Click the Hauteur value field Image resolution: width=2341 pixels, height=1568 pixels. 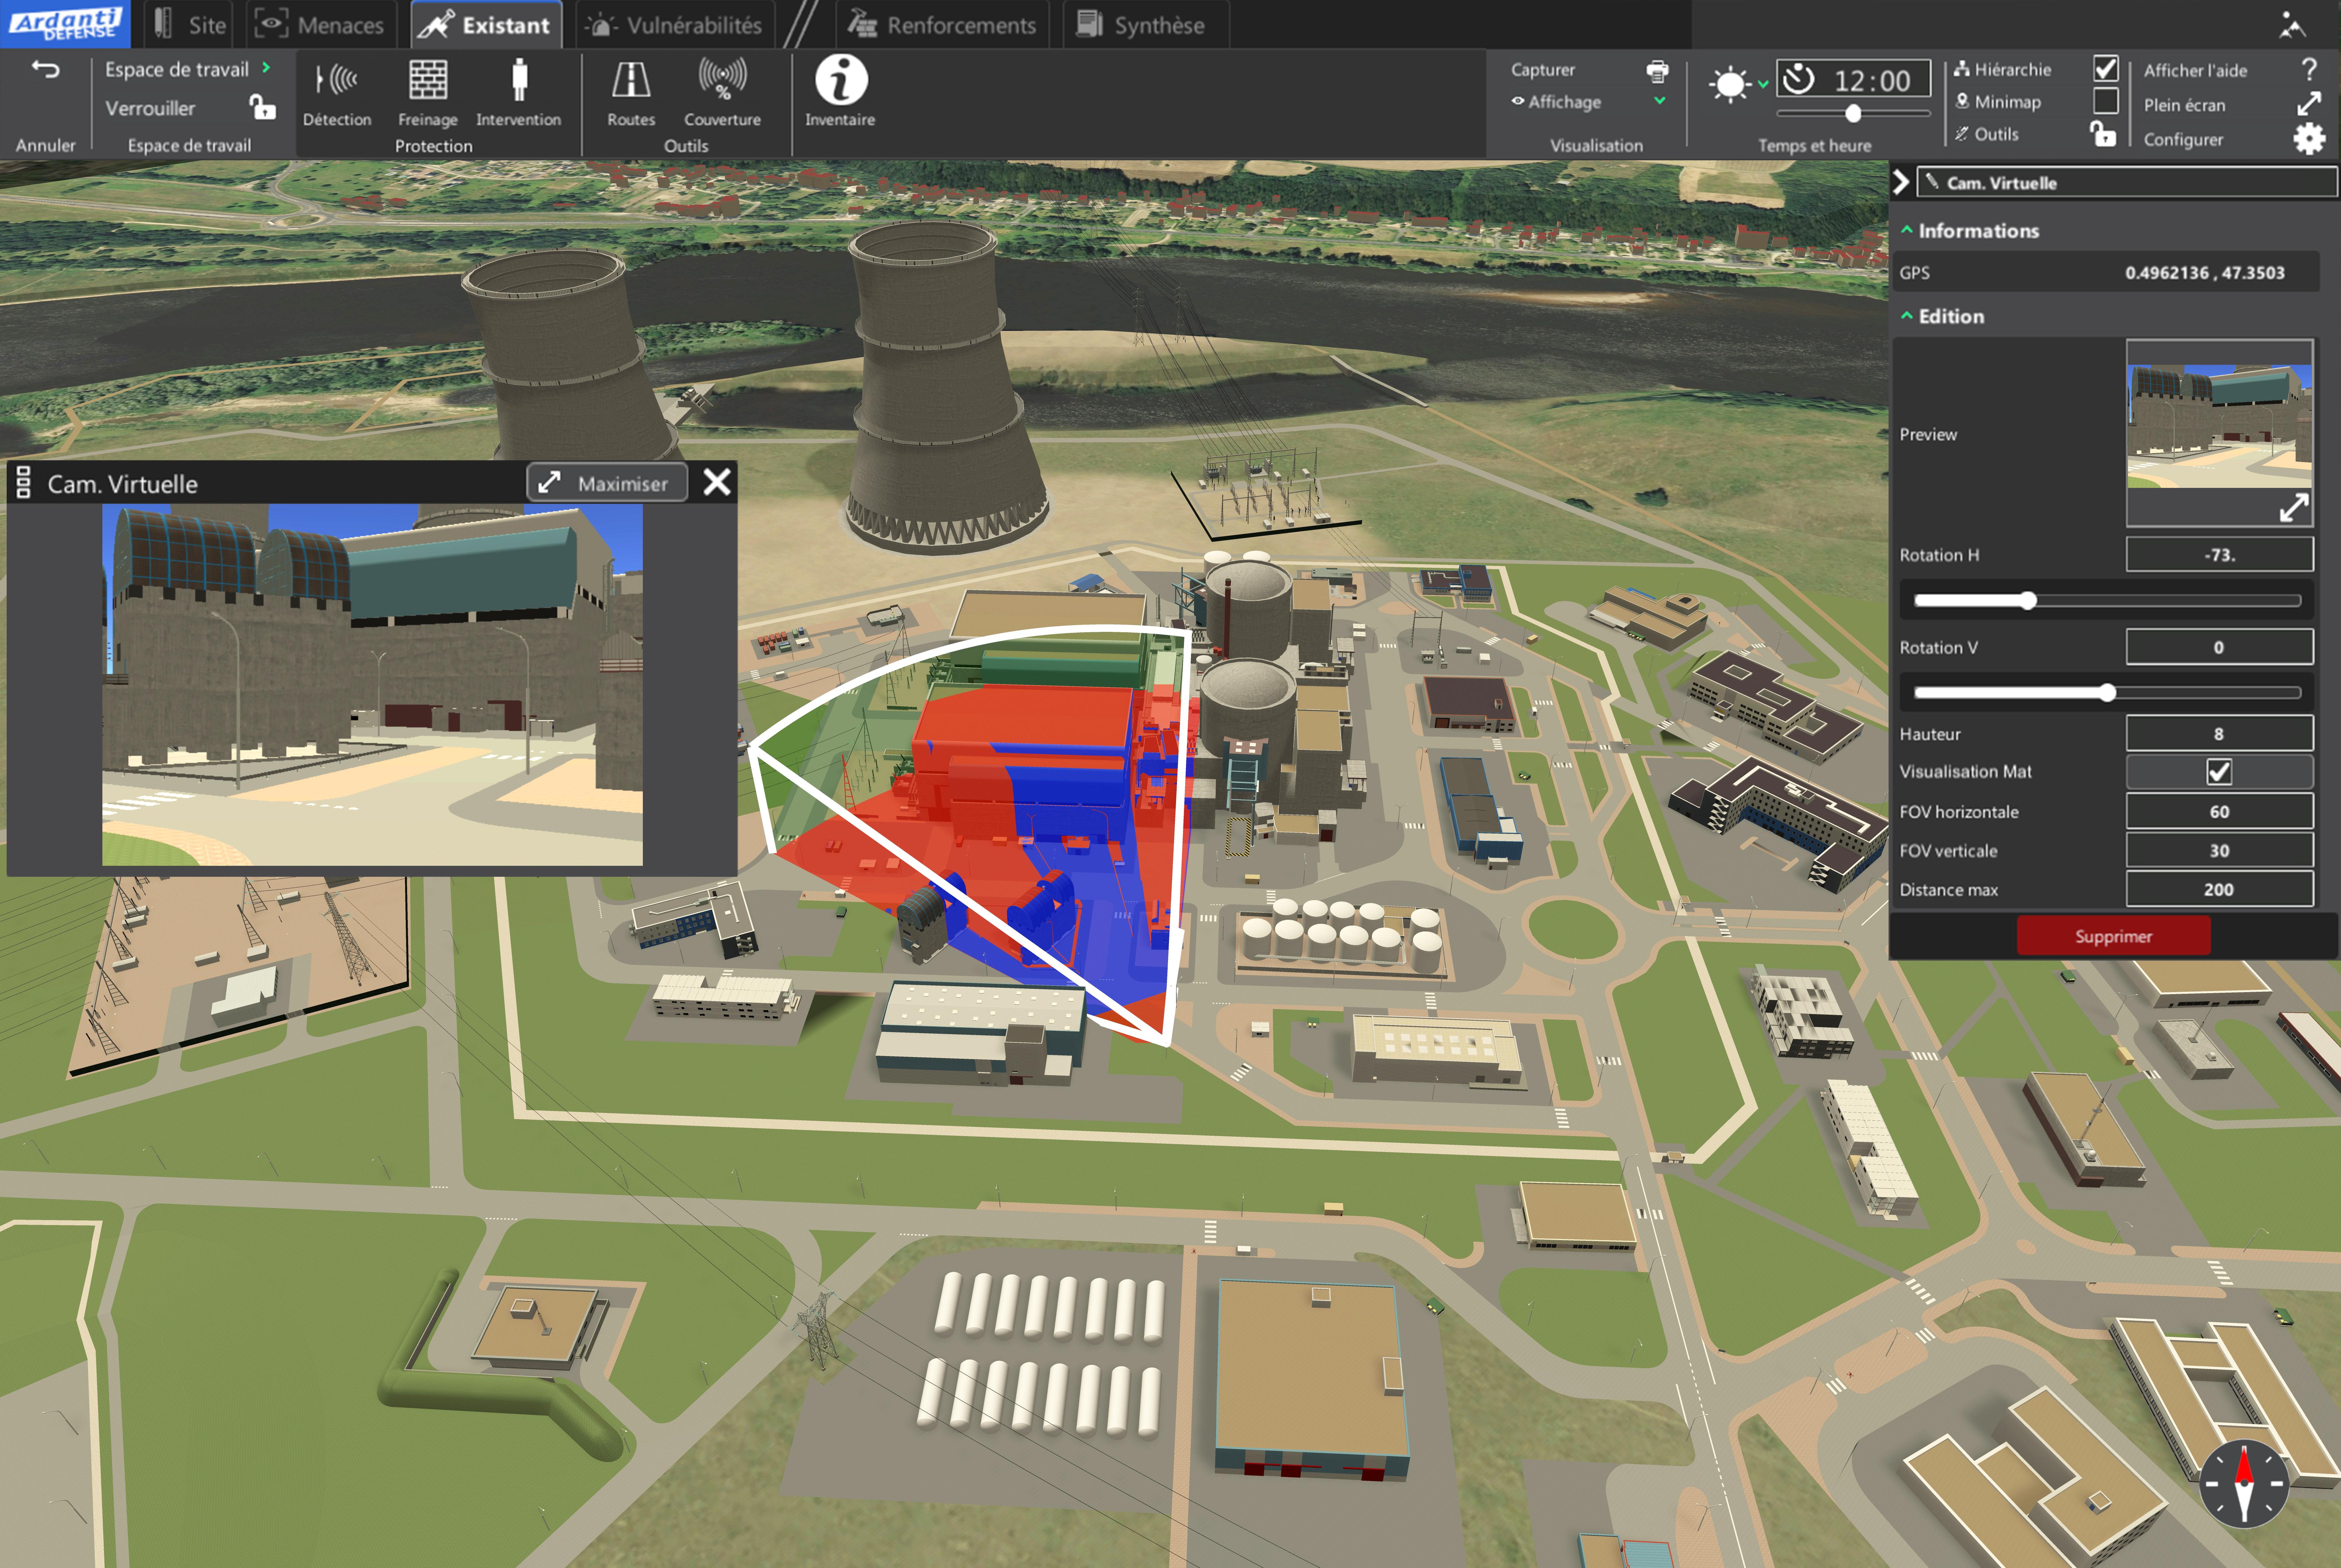pyautogui.click(x=2219, y=734)
